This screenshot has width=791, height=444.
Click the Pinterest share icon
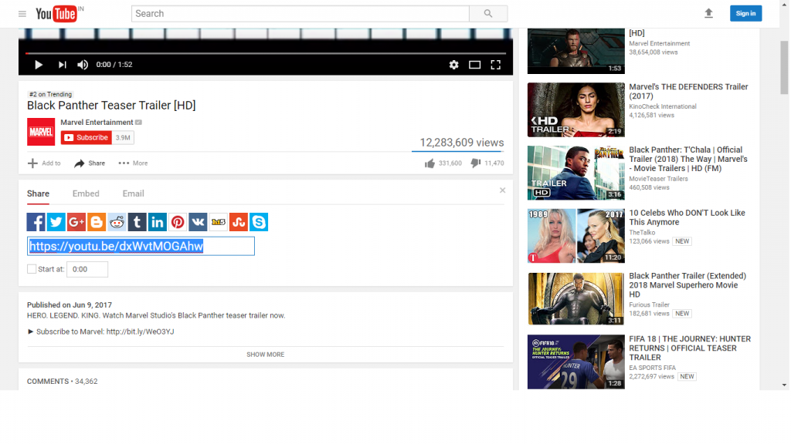pyautogui.click(x=178, y=222)
